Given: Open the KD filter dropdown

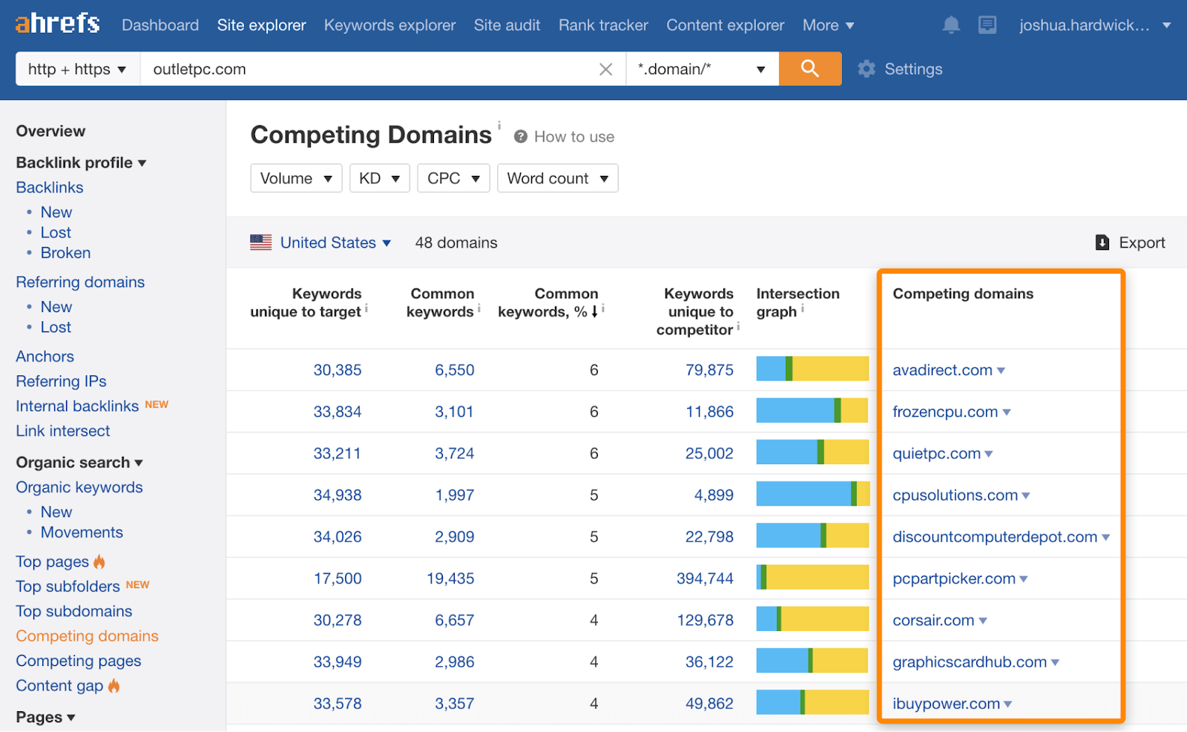Looking at the screenshot, I should tap(380, 178).
